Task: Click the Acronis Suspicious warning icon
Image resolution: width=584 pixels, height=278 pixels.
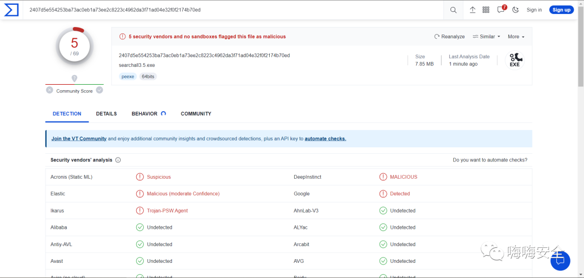Action: [140, 177]
